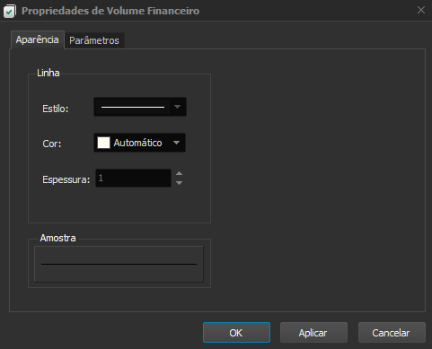This screenshot has width=432, height=349.
Task: Confirm with the OK button
Action: pyautogui.click(x=236, y=333)
